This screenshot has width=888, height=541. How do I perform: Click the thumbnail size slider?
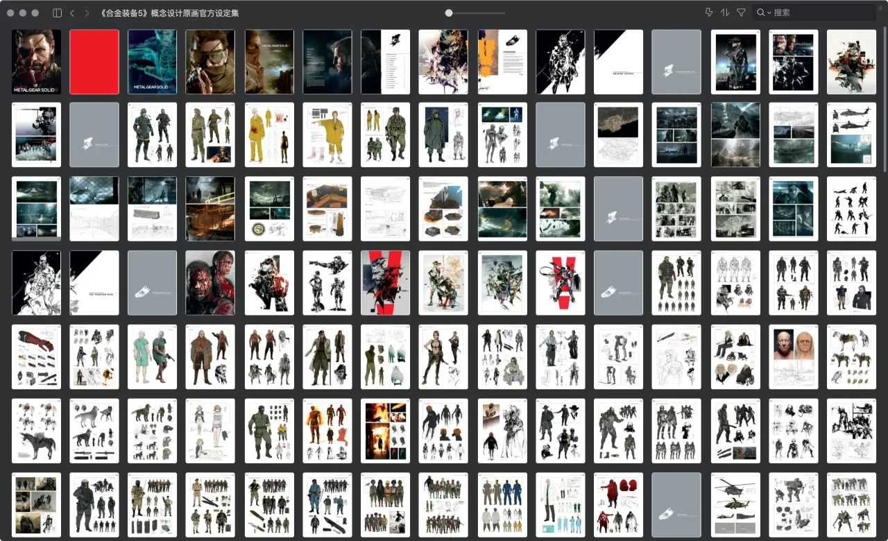[x=475, y=12]
